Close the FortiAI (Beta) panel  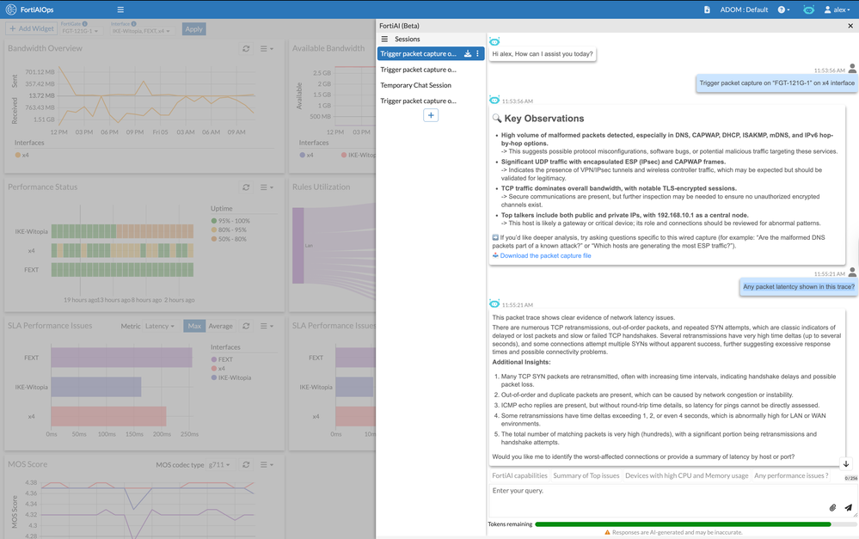[850, 26]
